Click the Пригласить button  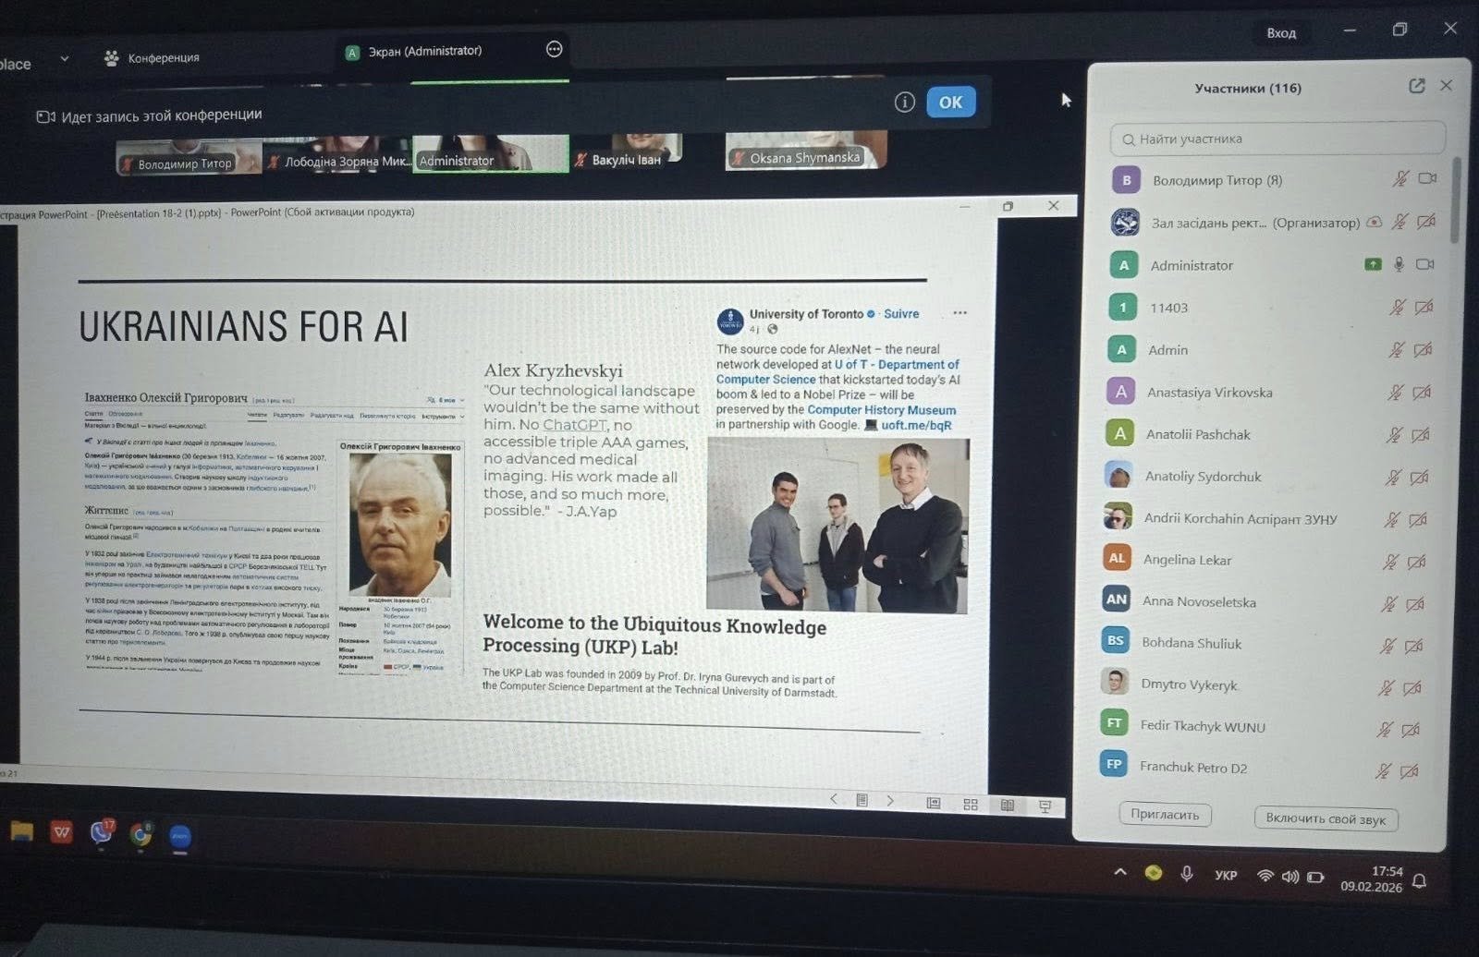[1165, 815]
